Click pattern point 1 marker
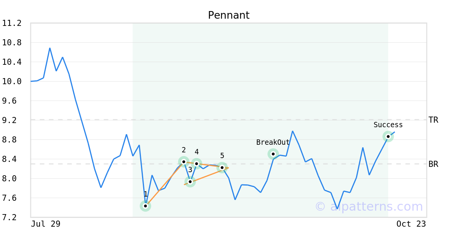Image resolution: width=457 pixels, height=240 pixels. point(145,206)
